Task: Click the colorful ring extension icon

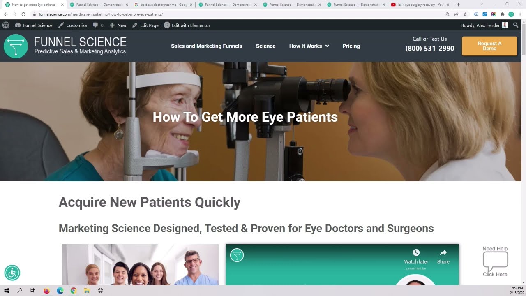Action: point(494,14)
